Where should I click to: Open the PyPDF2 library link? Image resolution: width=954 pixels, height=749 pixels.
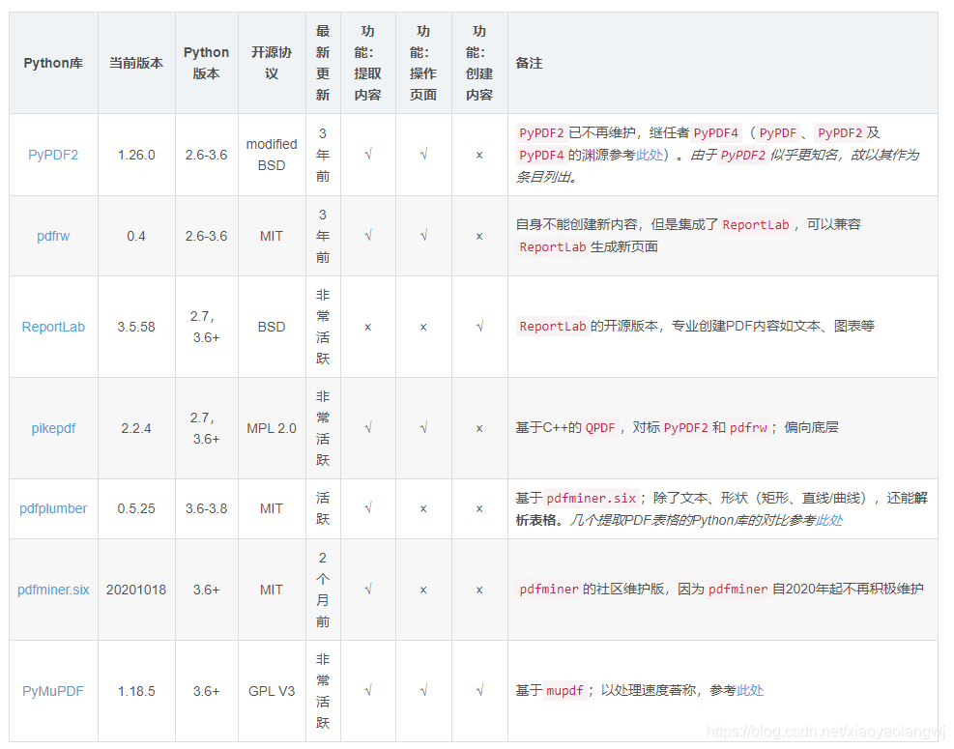click(53, 156)
